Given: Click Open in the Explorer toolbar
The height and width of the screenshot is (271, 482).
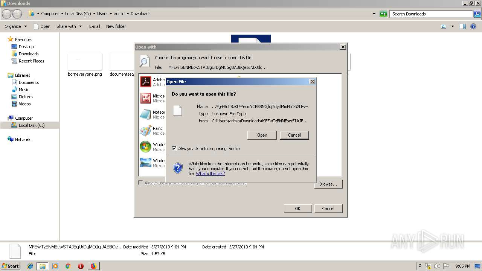Looking at the screenshot, I should point(42,26).
